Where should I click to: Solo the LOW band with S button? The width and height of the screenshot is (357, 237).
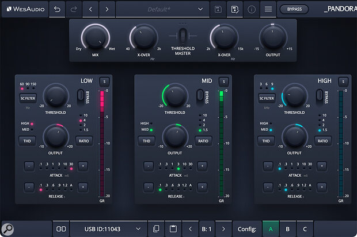[x=104, y=81]
